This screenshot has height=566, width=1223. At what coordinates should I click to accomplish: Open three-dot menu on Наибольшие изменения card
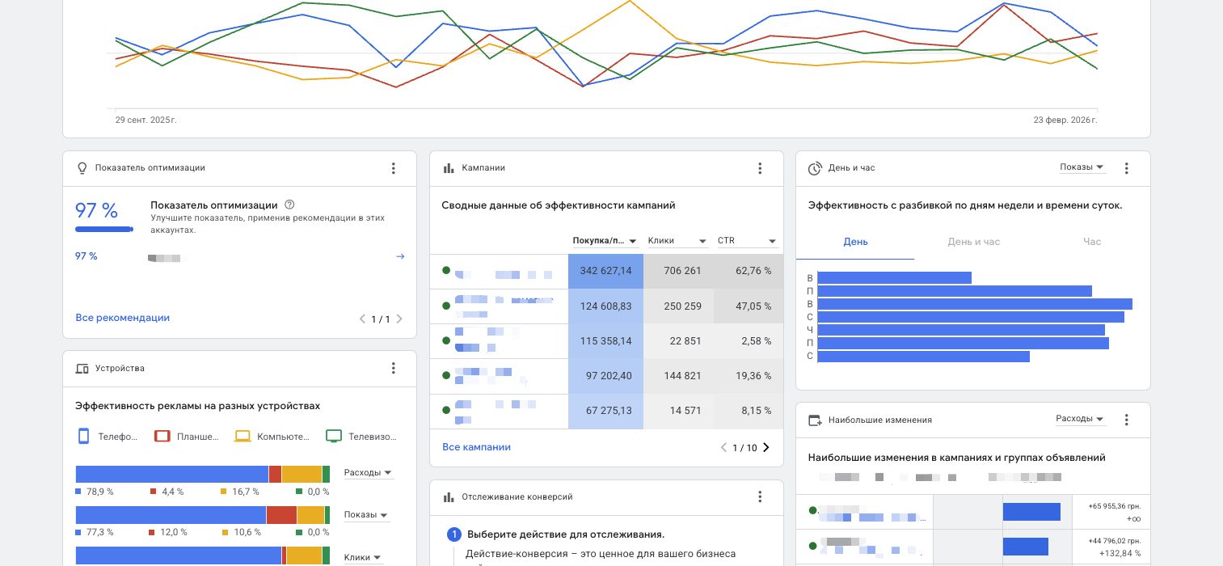point(1126,420)
